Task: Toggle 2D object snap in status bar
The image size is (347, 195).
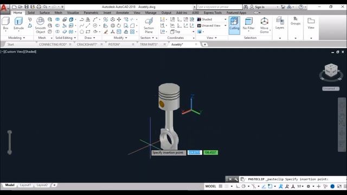Action: tap(270, 186)
